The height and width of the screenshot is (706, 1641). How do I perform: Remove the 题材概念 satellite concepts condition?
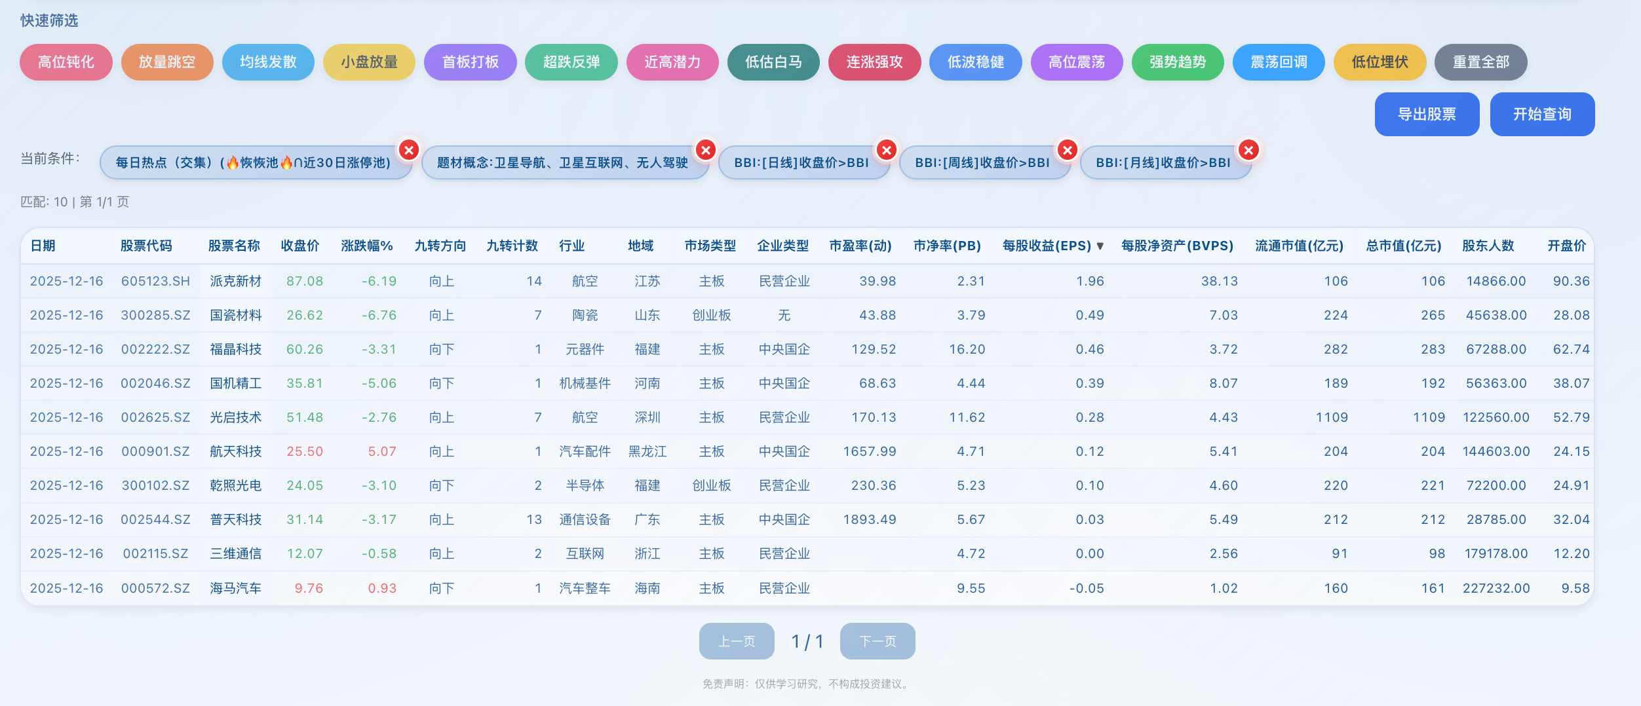coord(706,150)
